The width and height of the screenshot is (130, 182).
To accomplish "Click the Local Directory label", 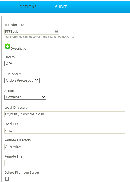I will tap(16, 108).
